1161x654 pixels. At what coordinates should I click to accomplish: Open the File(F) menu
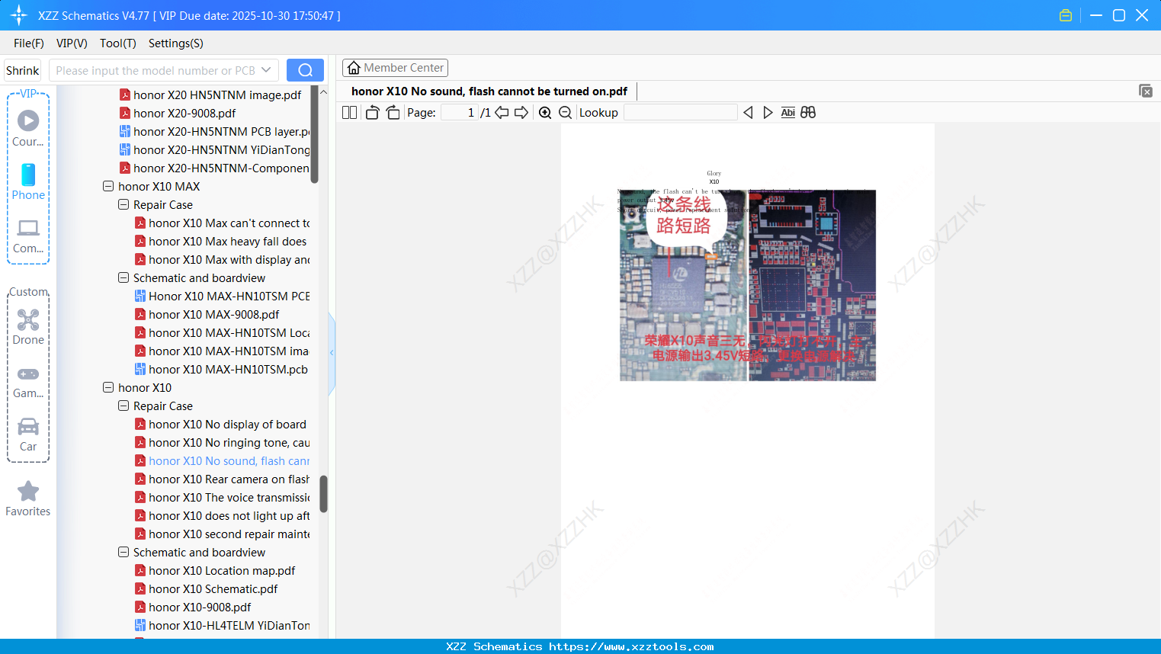[x=29, y=43]
